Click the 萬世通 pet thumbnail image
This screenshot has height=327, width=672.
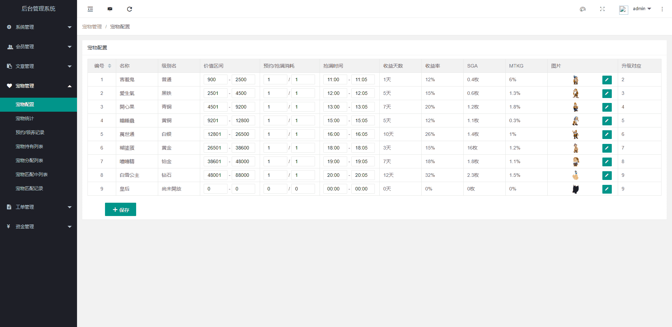click(575, 134)
